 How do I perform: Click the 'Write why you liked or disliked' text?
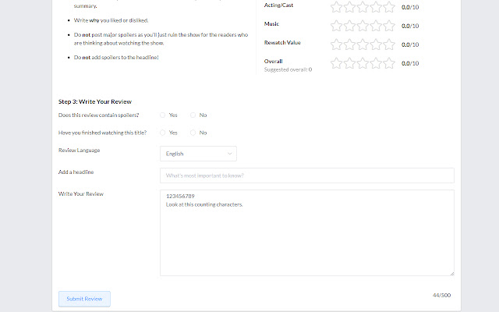point(111,20)
